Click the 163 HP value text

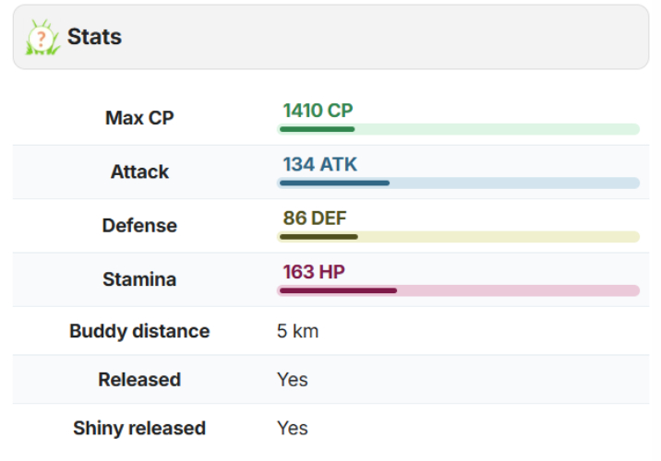point(314,272)
